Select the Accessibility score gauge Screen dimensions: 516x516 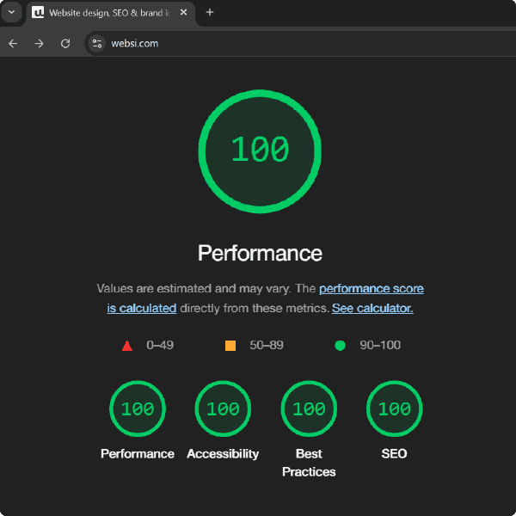coord(223,408)
